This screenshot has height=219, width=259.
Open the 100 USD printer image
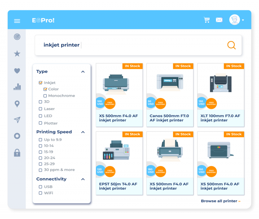coord(116,84)
